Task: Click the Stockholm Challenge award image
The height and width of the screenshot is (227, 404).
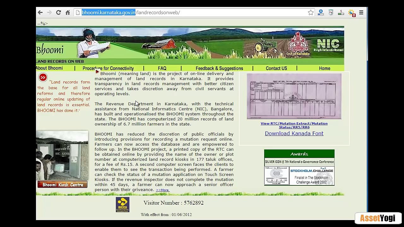Action: (312, 176)
